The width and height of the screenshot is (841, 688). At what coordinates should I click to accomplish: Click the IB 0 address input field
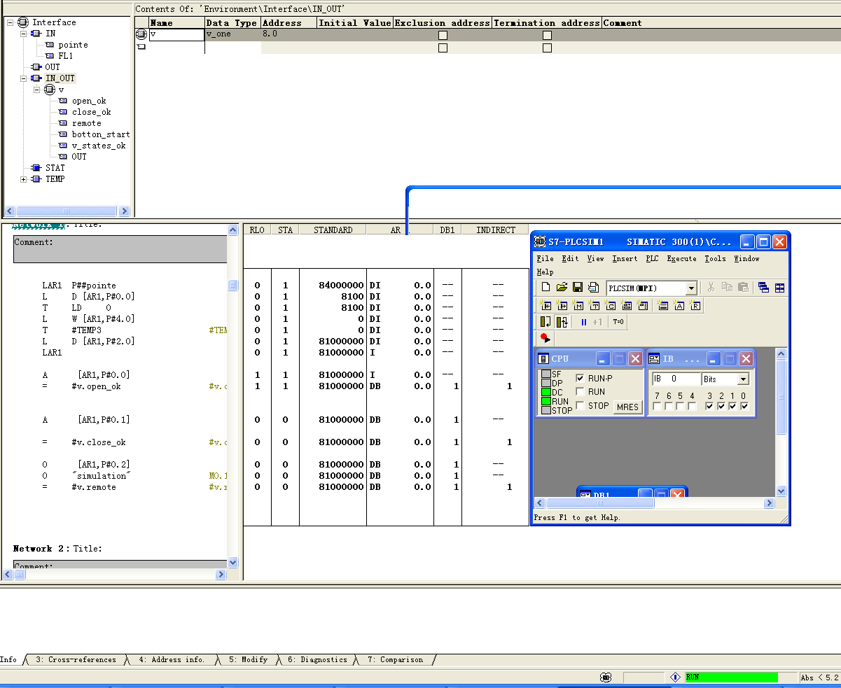pyautogui.click(x=676, y=379)
